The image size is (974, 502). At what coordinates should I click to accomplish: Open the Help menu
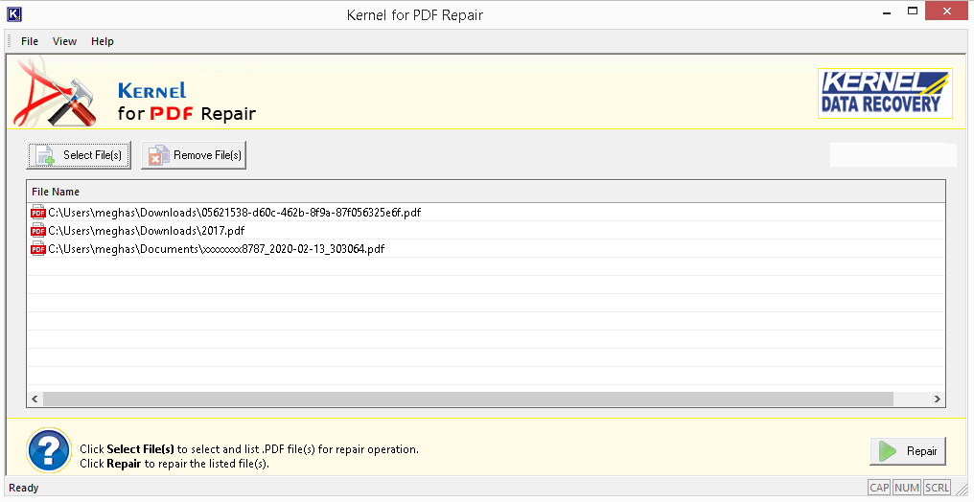(103, 41)
